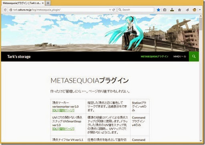Close the Metasequoia plugin tab

point(43,3)
